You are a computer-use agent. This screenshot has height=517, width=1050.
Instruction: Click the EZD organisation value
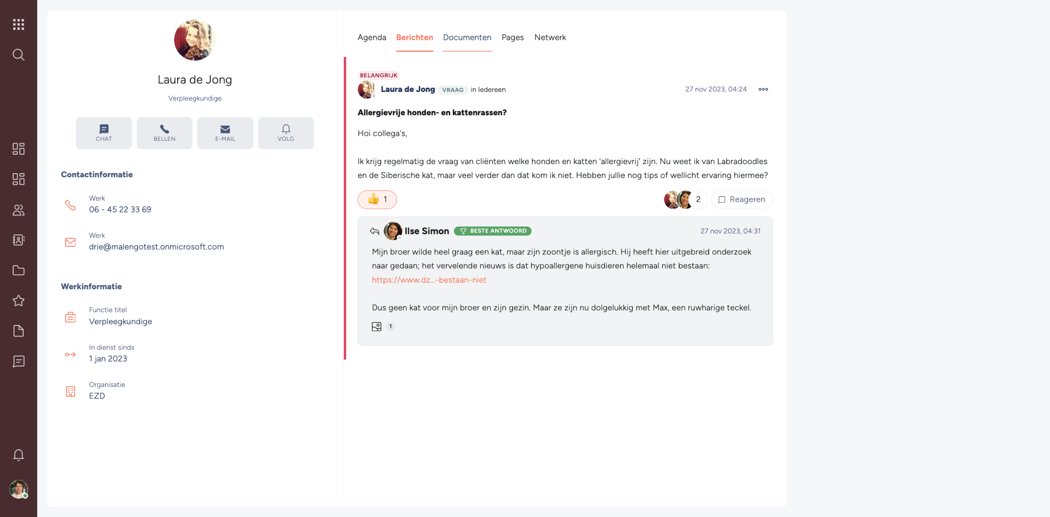point(97,396)
